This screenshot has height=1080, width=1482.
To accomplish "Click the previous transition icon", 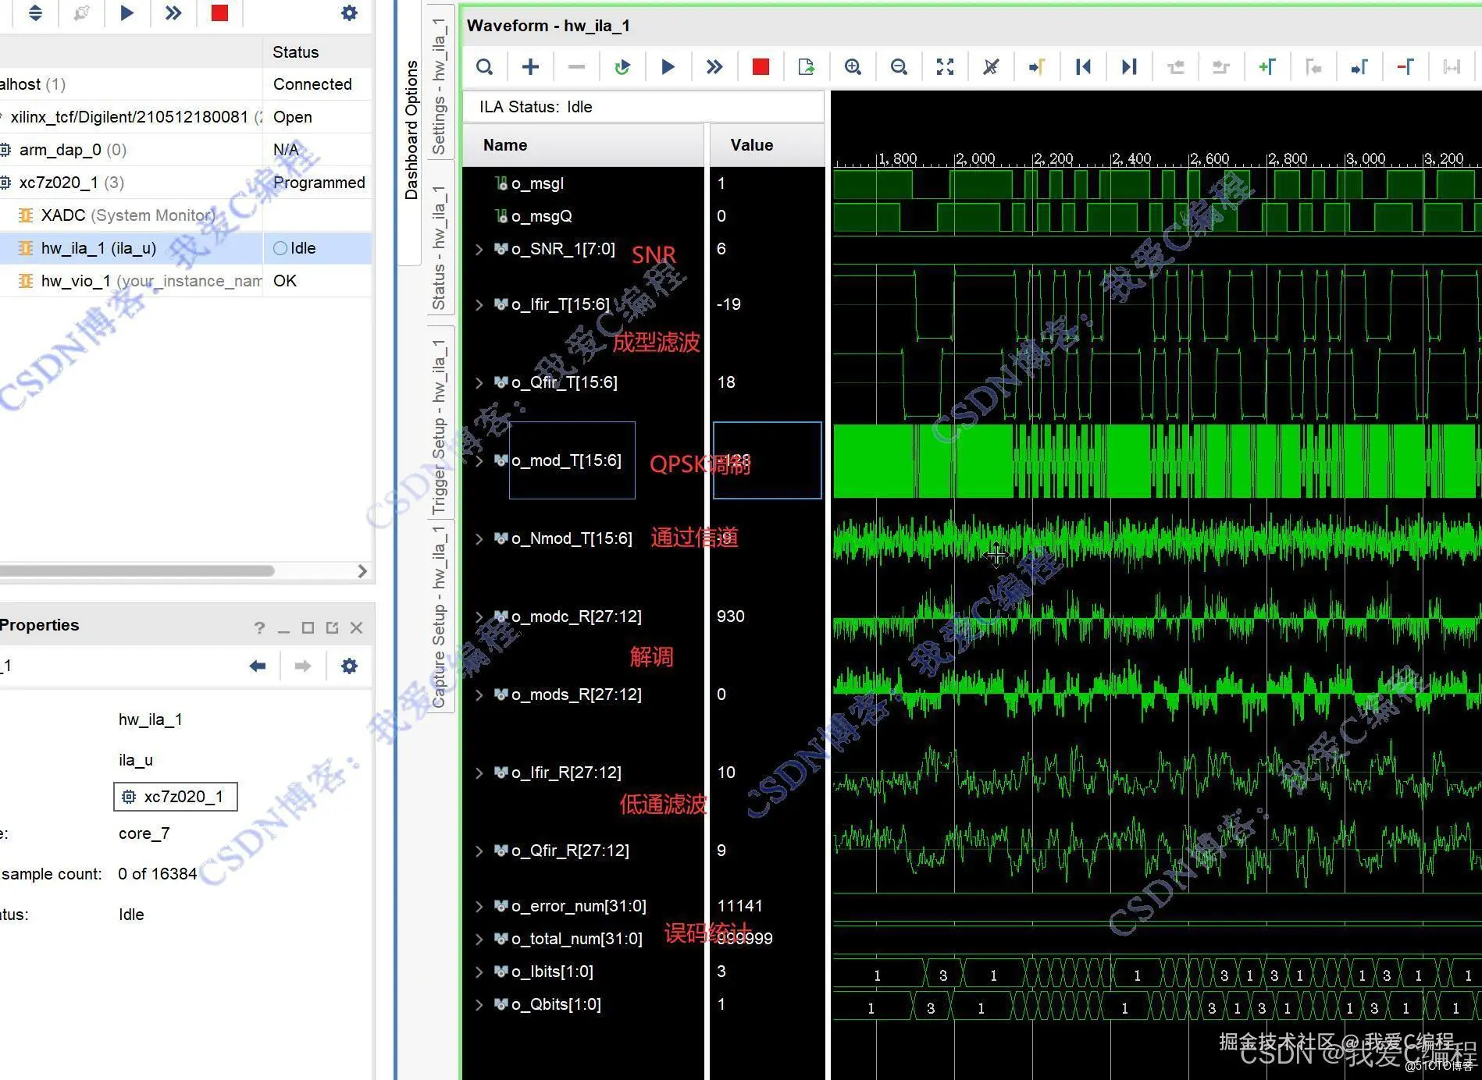I will 1175,67.
